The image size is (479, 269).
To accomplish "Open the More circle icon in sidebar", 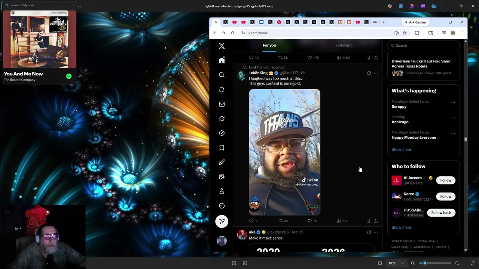I will point(222,206).
